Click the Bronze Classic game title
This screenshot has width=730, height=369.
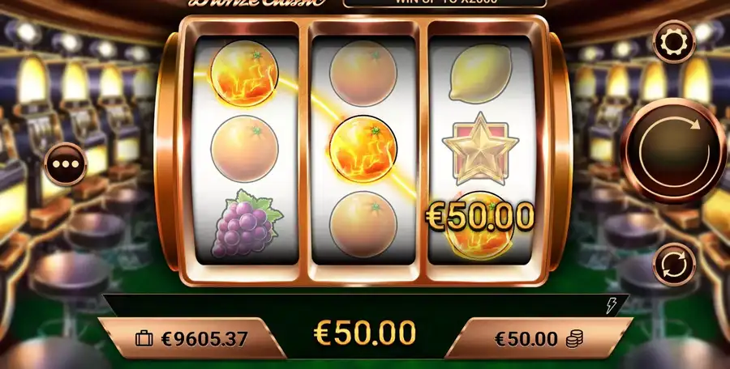[x=257, y=2]
